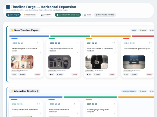The image size is (157, 117).
Task: Move the 2024-02-20 event Down
Action: tap(97, 74)
